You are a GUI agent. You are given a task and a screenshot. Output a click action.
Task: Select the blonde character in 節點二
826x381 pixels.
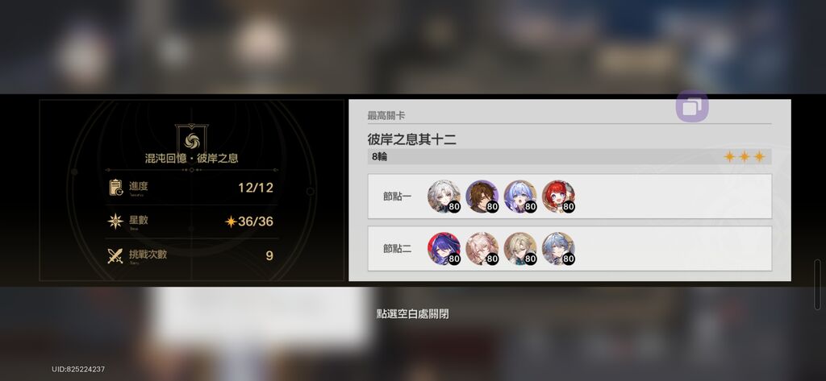point(520,248)
